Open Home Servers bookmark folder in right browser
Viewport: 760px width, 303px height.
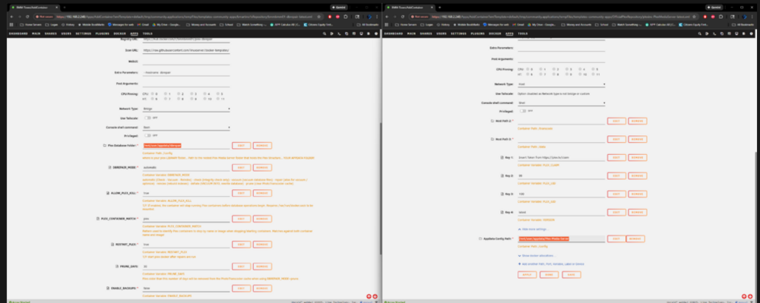406,24
